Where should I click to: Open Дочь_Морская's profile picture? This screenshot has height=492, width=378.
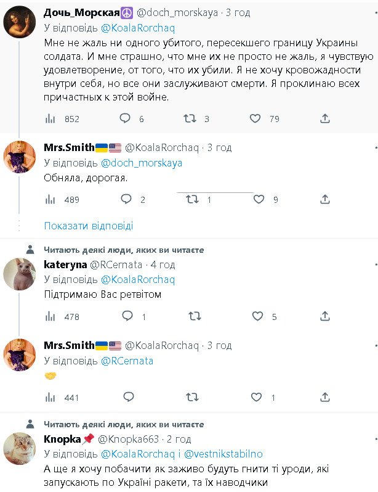pos(20,22)
